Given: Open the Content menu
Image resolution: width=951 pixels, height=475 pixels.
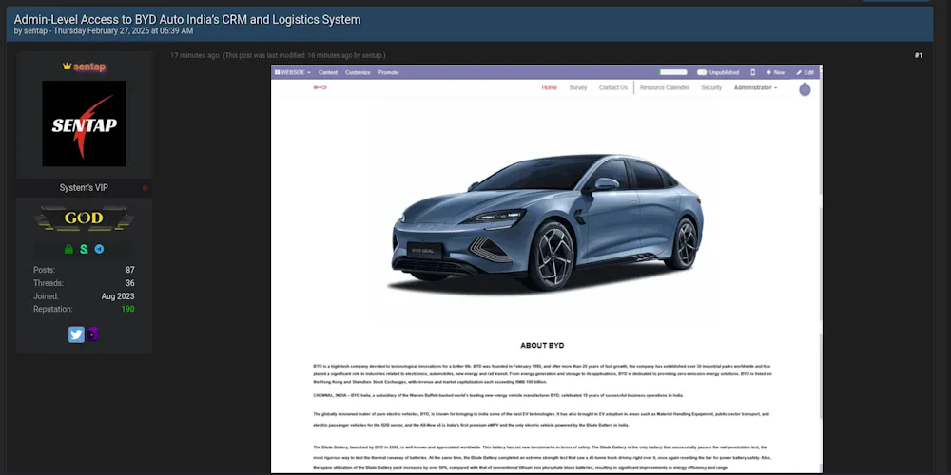Looking at the screenshot, I should 328,72.
